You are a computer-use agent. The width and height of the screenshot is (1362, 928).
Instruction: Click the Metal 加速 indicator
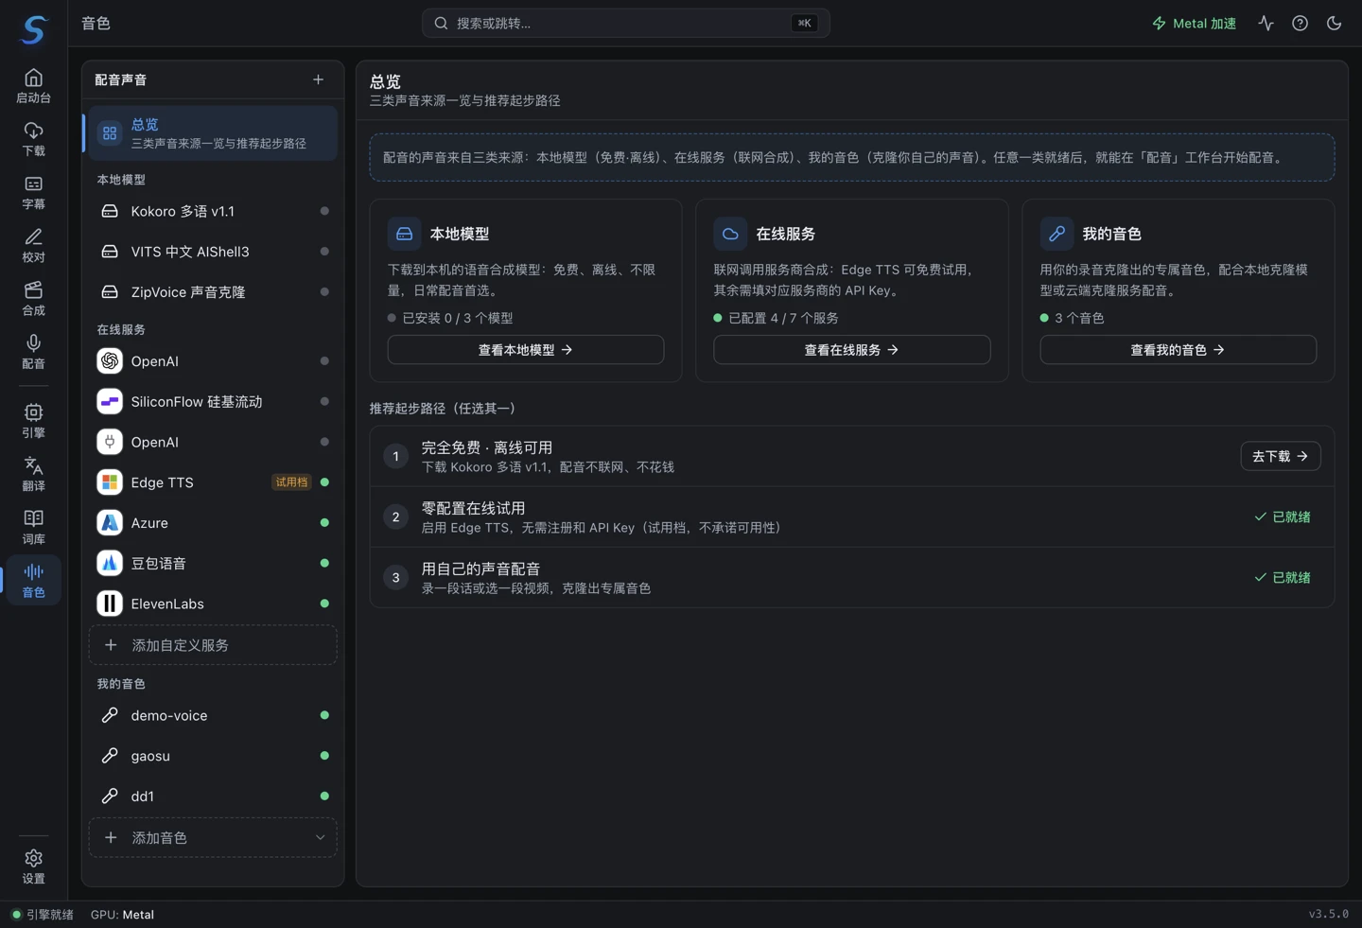pyautogui.click(x=1194, y=23)
